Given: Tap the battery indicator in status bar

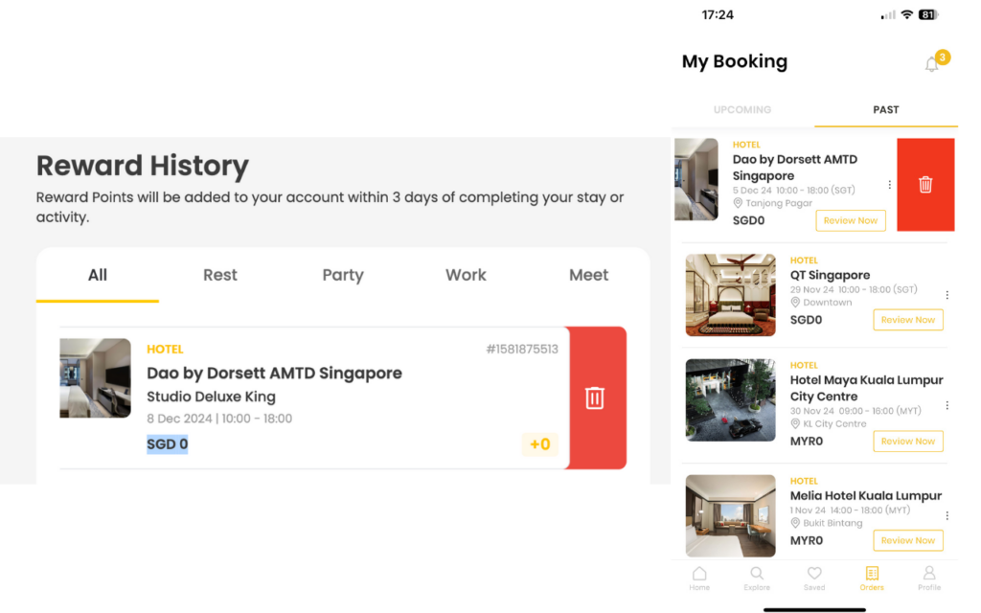Looking at the screenshot, I should pos(928,14).
